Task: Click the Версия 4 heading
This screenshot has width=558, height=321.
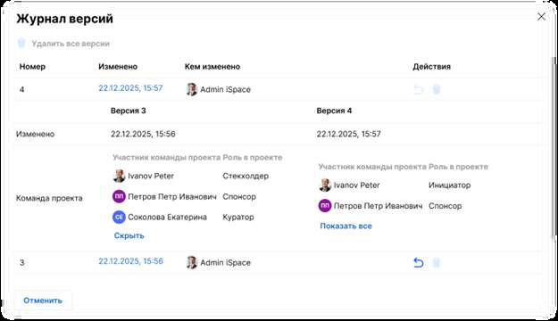Action: tap(334, 111)
